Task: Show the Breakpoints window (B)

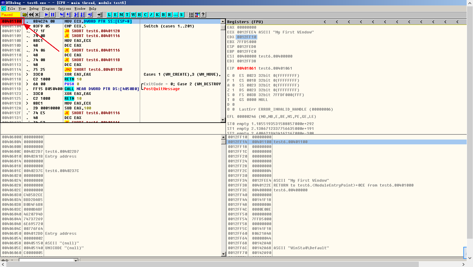Action: 163,14
